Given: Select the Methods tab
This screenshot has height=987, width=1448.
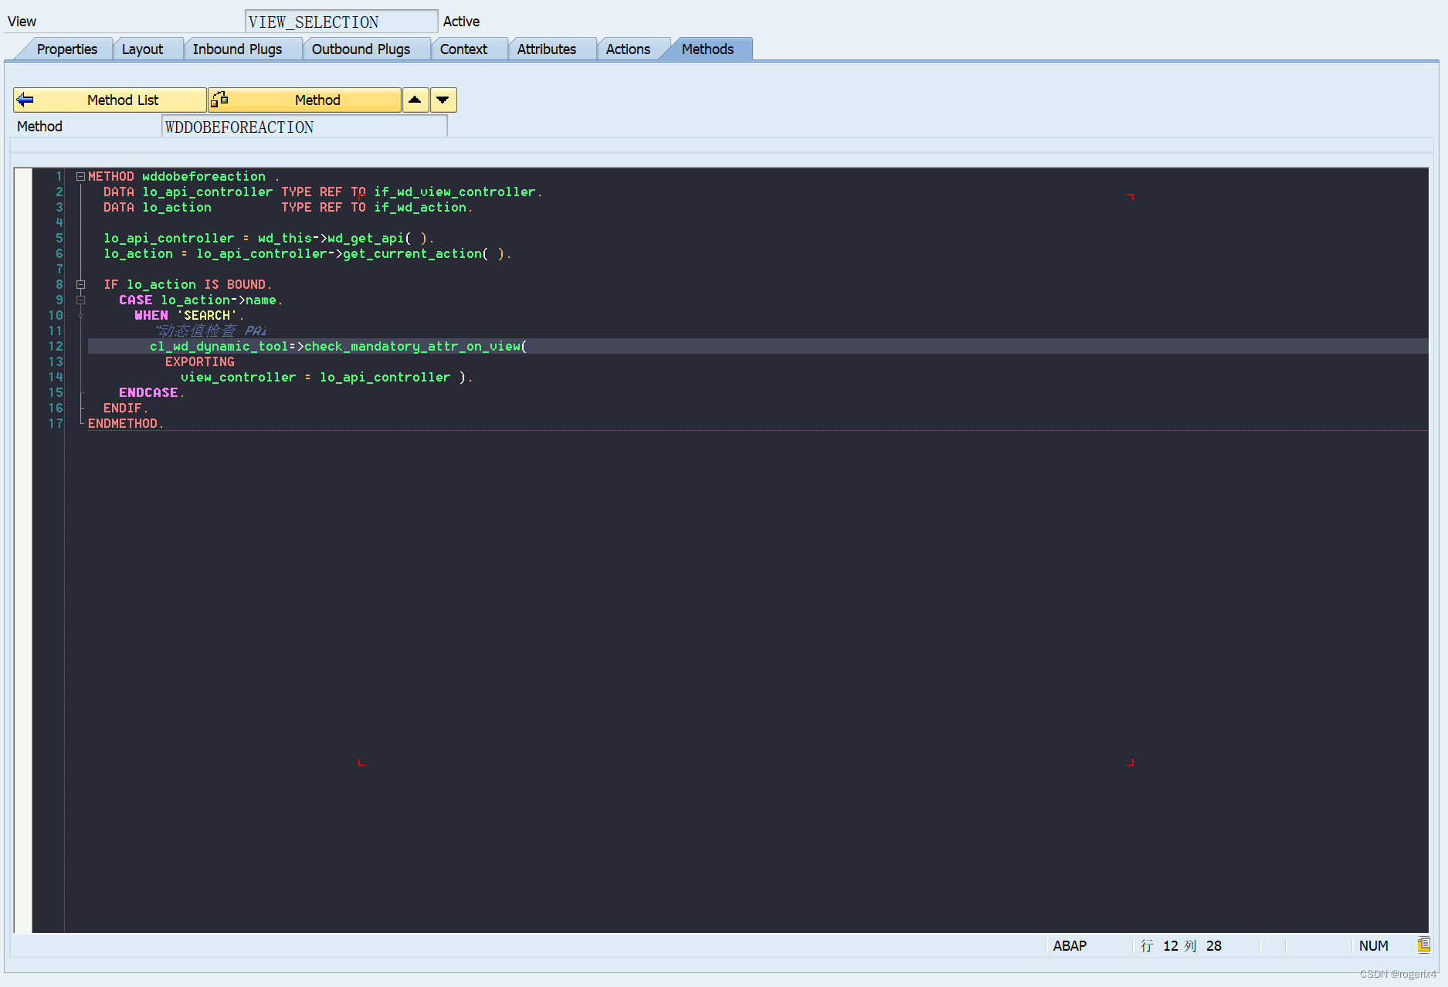Looking at the screenshot, I should [707, 49].
